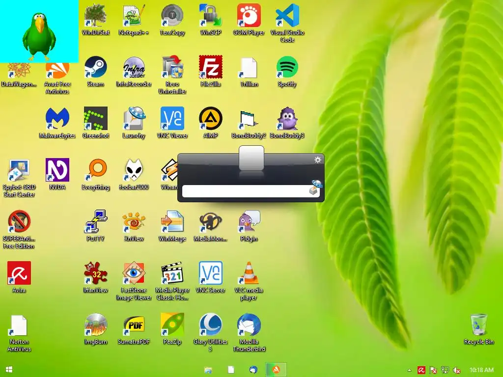Image resolution: width=503 pixels, height=377 pixels.
Task: Click the Avira desktop icon
Action: pyautogui.click(x=19, y=277)
